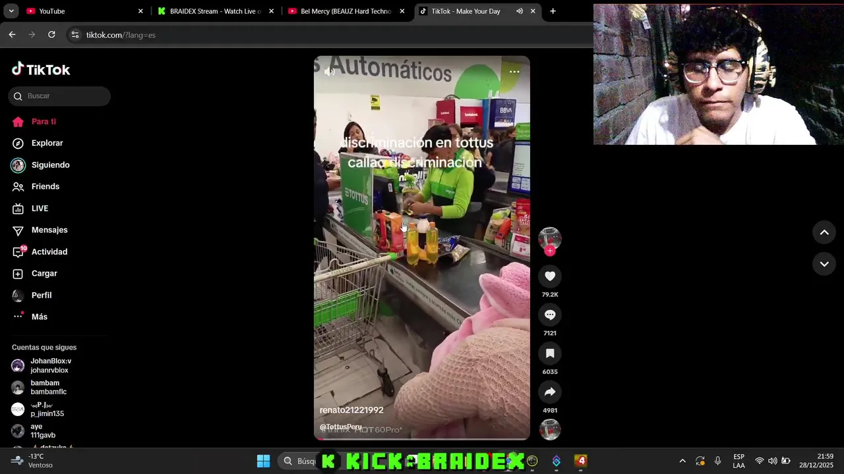Screen dimensions: 844x474
Task: Click the TikTok logo
Action: click(x=41, y=69)
